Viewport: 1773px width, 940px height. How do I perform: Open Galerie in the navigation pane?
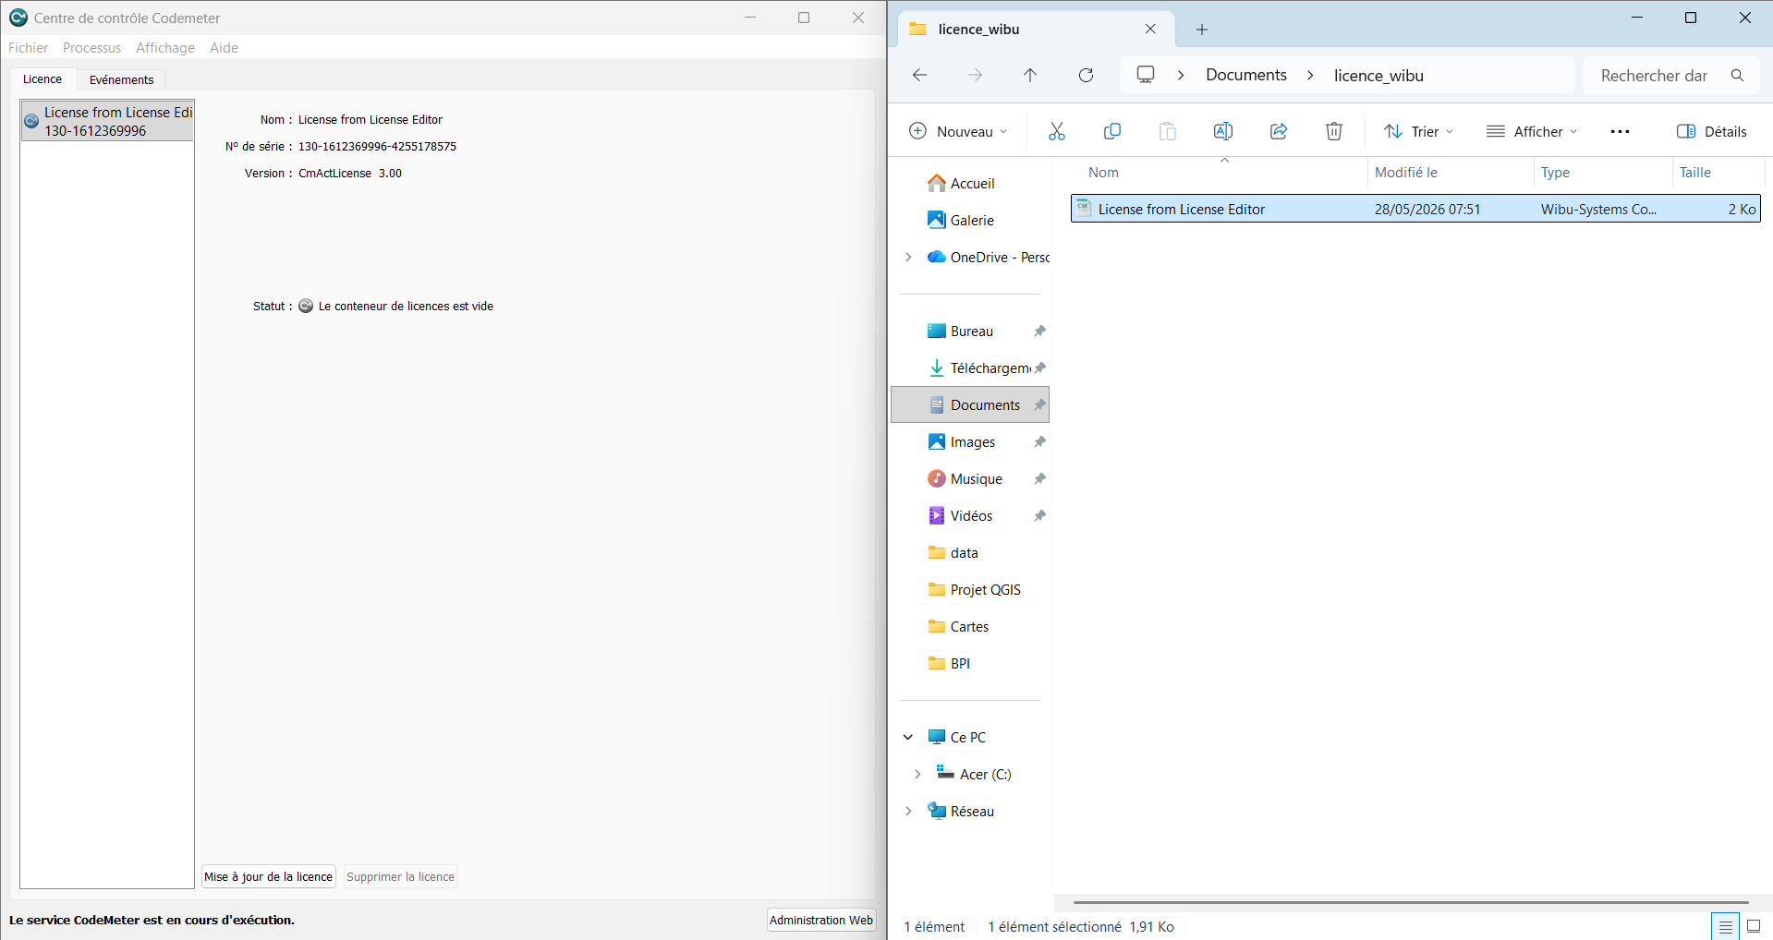[x=972, y=220]
